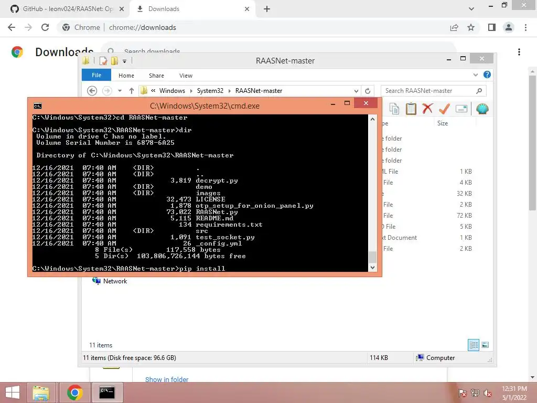Go back in Explorer navigation
Image resolution: width=537 pixels, height=403 pixels.
tap(92, 91)
